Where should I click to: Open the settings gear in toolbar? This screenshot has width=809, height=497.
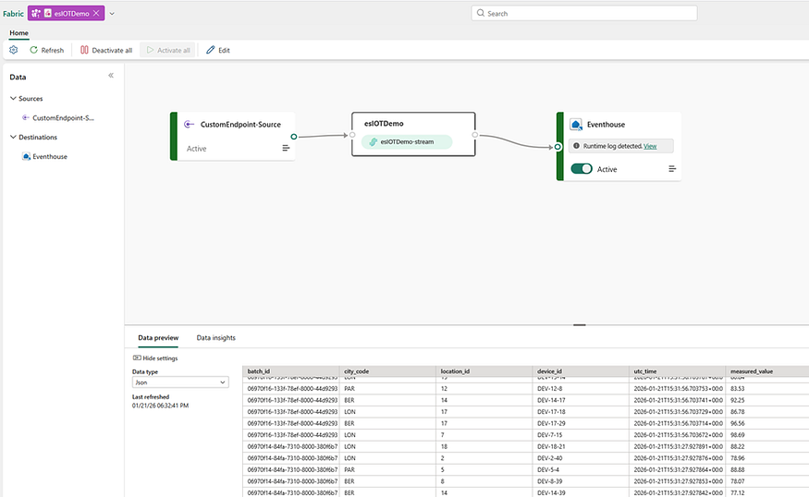point(14,50)
